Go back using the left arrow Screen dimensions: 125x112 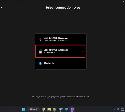click(x=2, y=7)
